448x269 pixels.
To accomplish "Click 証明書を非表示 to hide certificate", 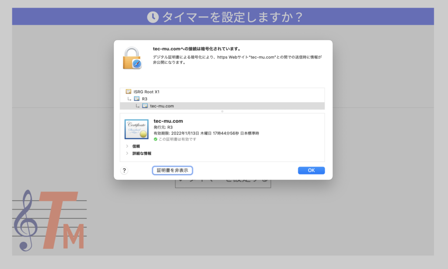I will [x=172, y=170].
